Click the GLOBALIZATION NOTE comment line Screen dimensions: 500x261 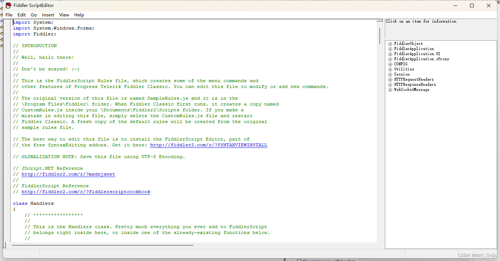(x=99, y=157)
